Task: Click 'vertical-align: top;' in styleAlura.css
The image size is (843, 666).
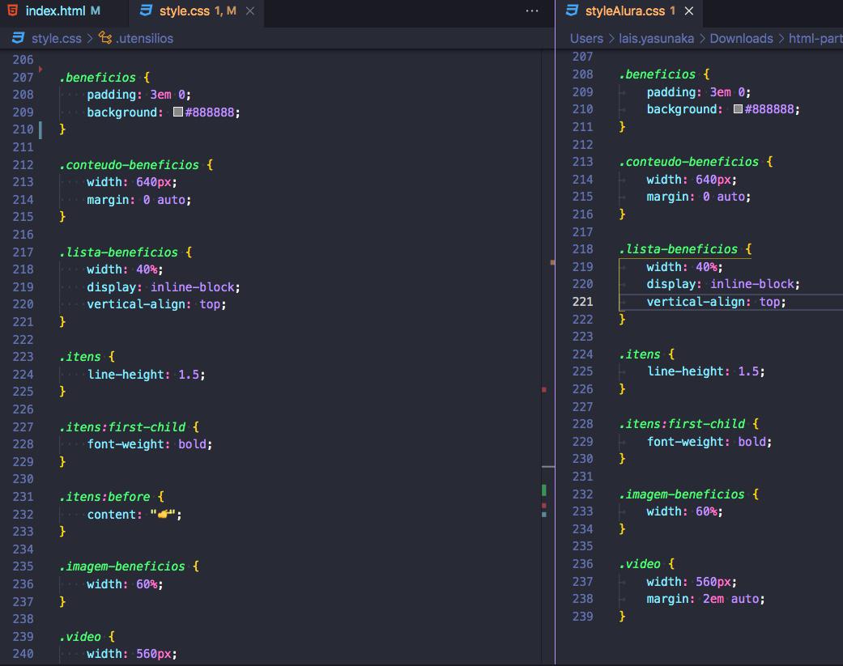Action: (x=716, y=302)
